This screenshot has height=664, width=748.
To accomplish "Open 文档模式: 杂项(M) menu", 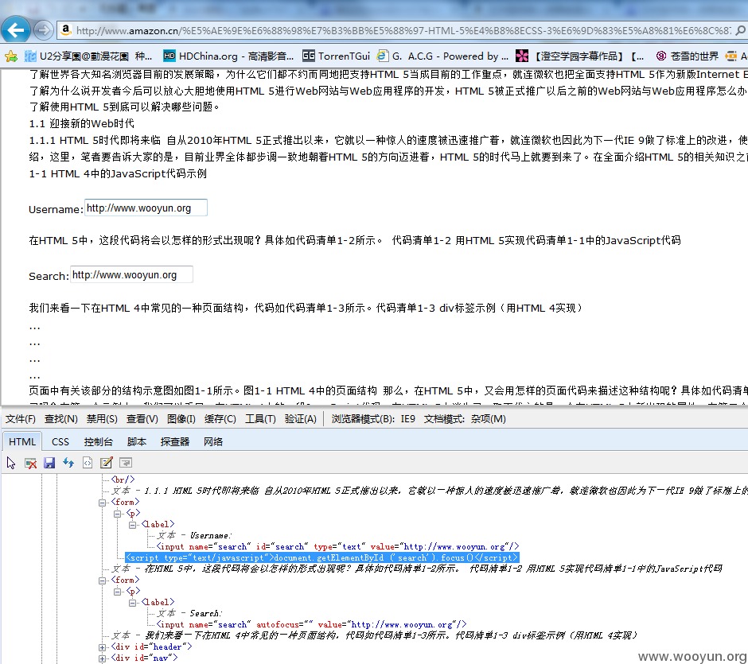I will (x=466, y=419).
